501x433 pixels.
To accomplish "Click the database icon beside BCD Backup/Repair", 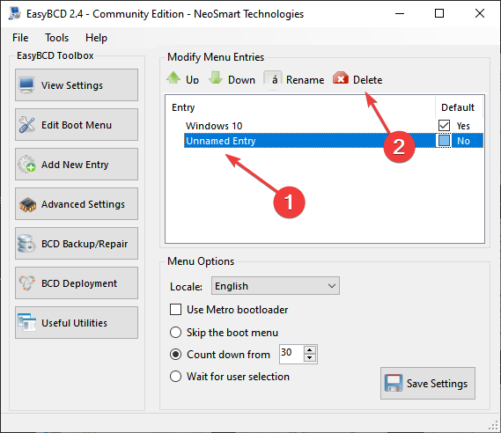I will pyautogui.click(x=26, y=244).
